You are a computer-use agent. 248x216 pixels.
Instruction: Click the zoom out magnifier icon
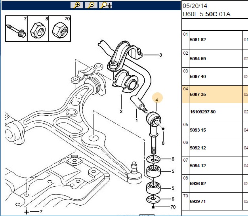click(91, 5)
